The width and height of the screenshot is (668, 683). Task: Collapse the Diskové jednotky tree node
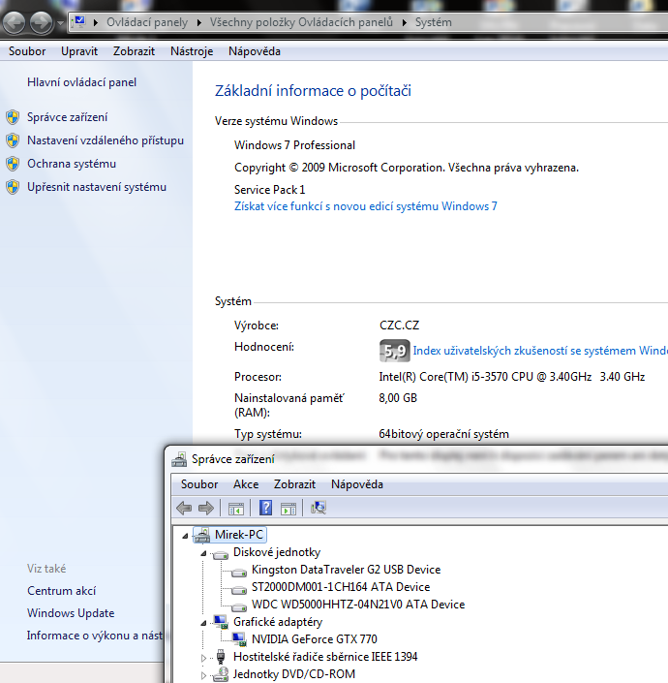[204, 553]
